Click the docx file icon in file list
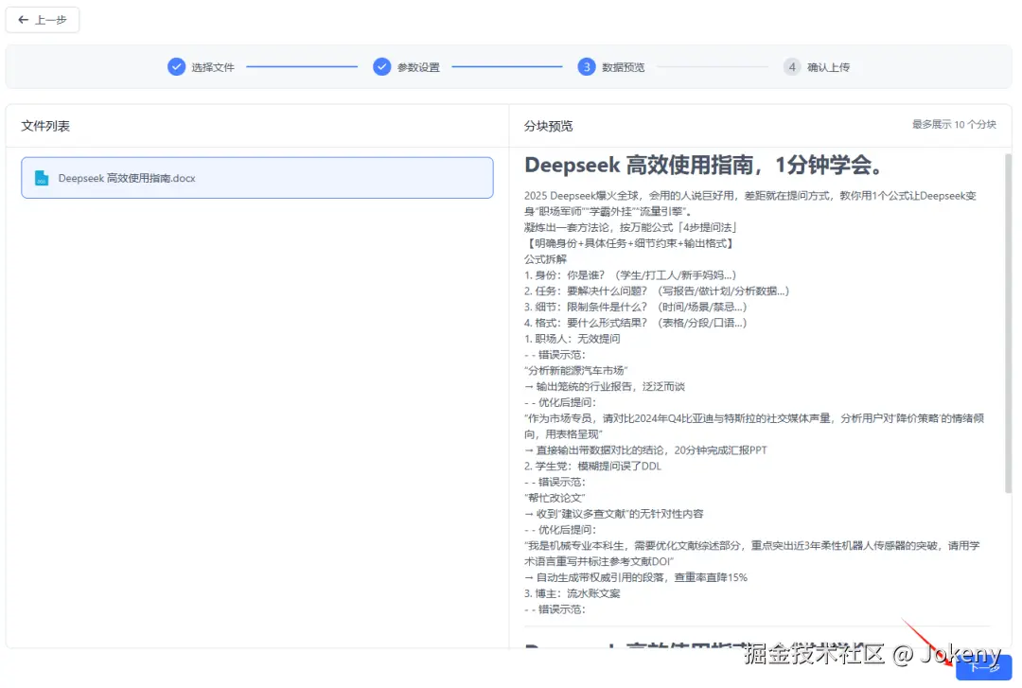1022x688 pixels. pyautogui.click(x=42, y=178)
